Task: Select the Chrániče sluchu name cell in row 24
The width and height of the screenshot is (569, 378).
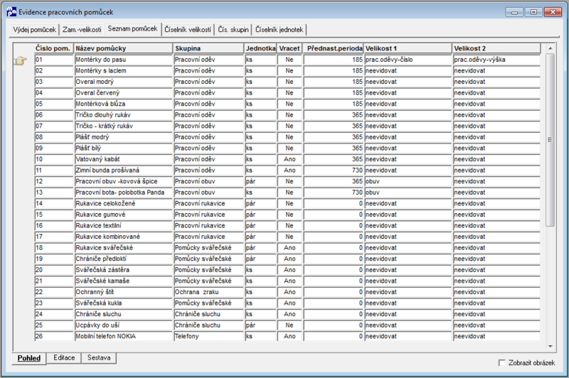Action: pyautogui.click(x=123, y=314)
